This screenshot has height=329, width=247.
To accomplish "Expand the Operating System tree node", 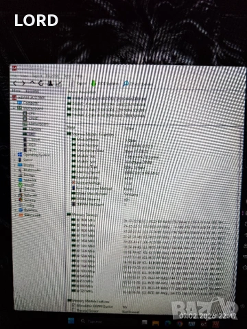I will [x=15, y=155].
